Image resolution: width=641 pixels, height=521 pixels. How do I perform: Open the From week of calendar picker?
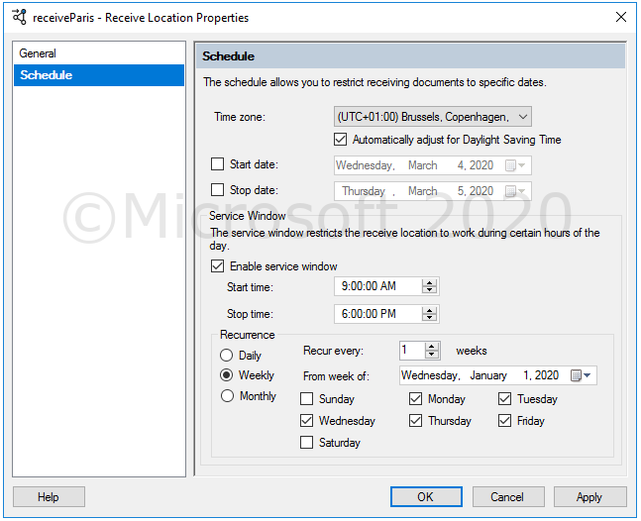click(x=581, y=375)
